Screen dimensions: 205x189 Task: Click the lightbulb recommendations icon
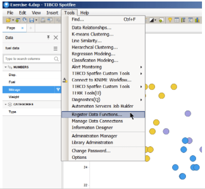(x=170, y=20)
